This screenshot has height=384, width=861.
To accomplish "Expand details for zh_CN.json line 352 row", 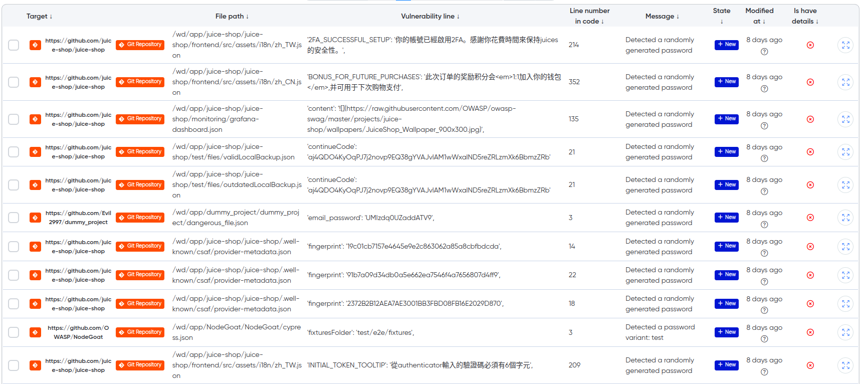I will [845, 82].
